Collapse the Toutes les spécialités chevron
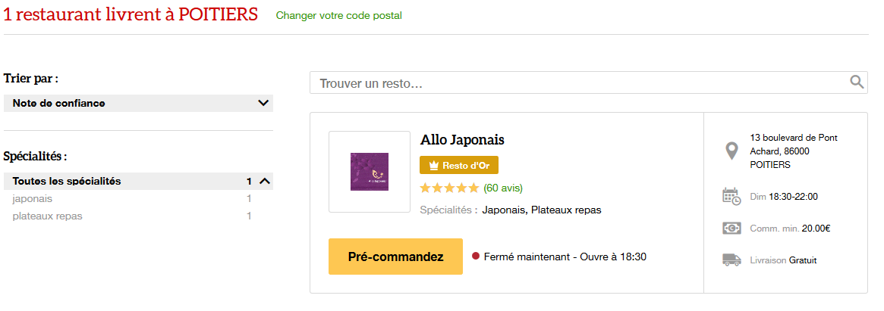The image size is (884, 311). (264, 181)
